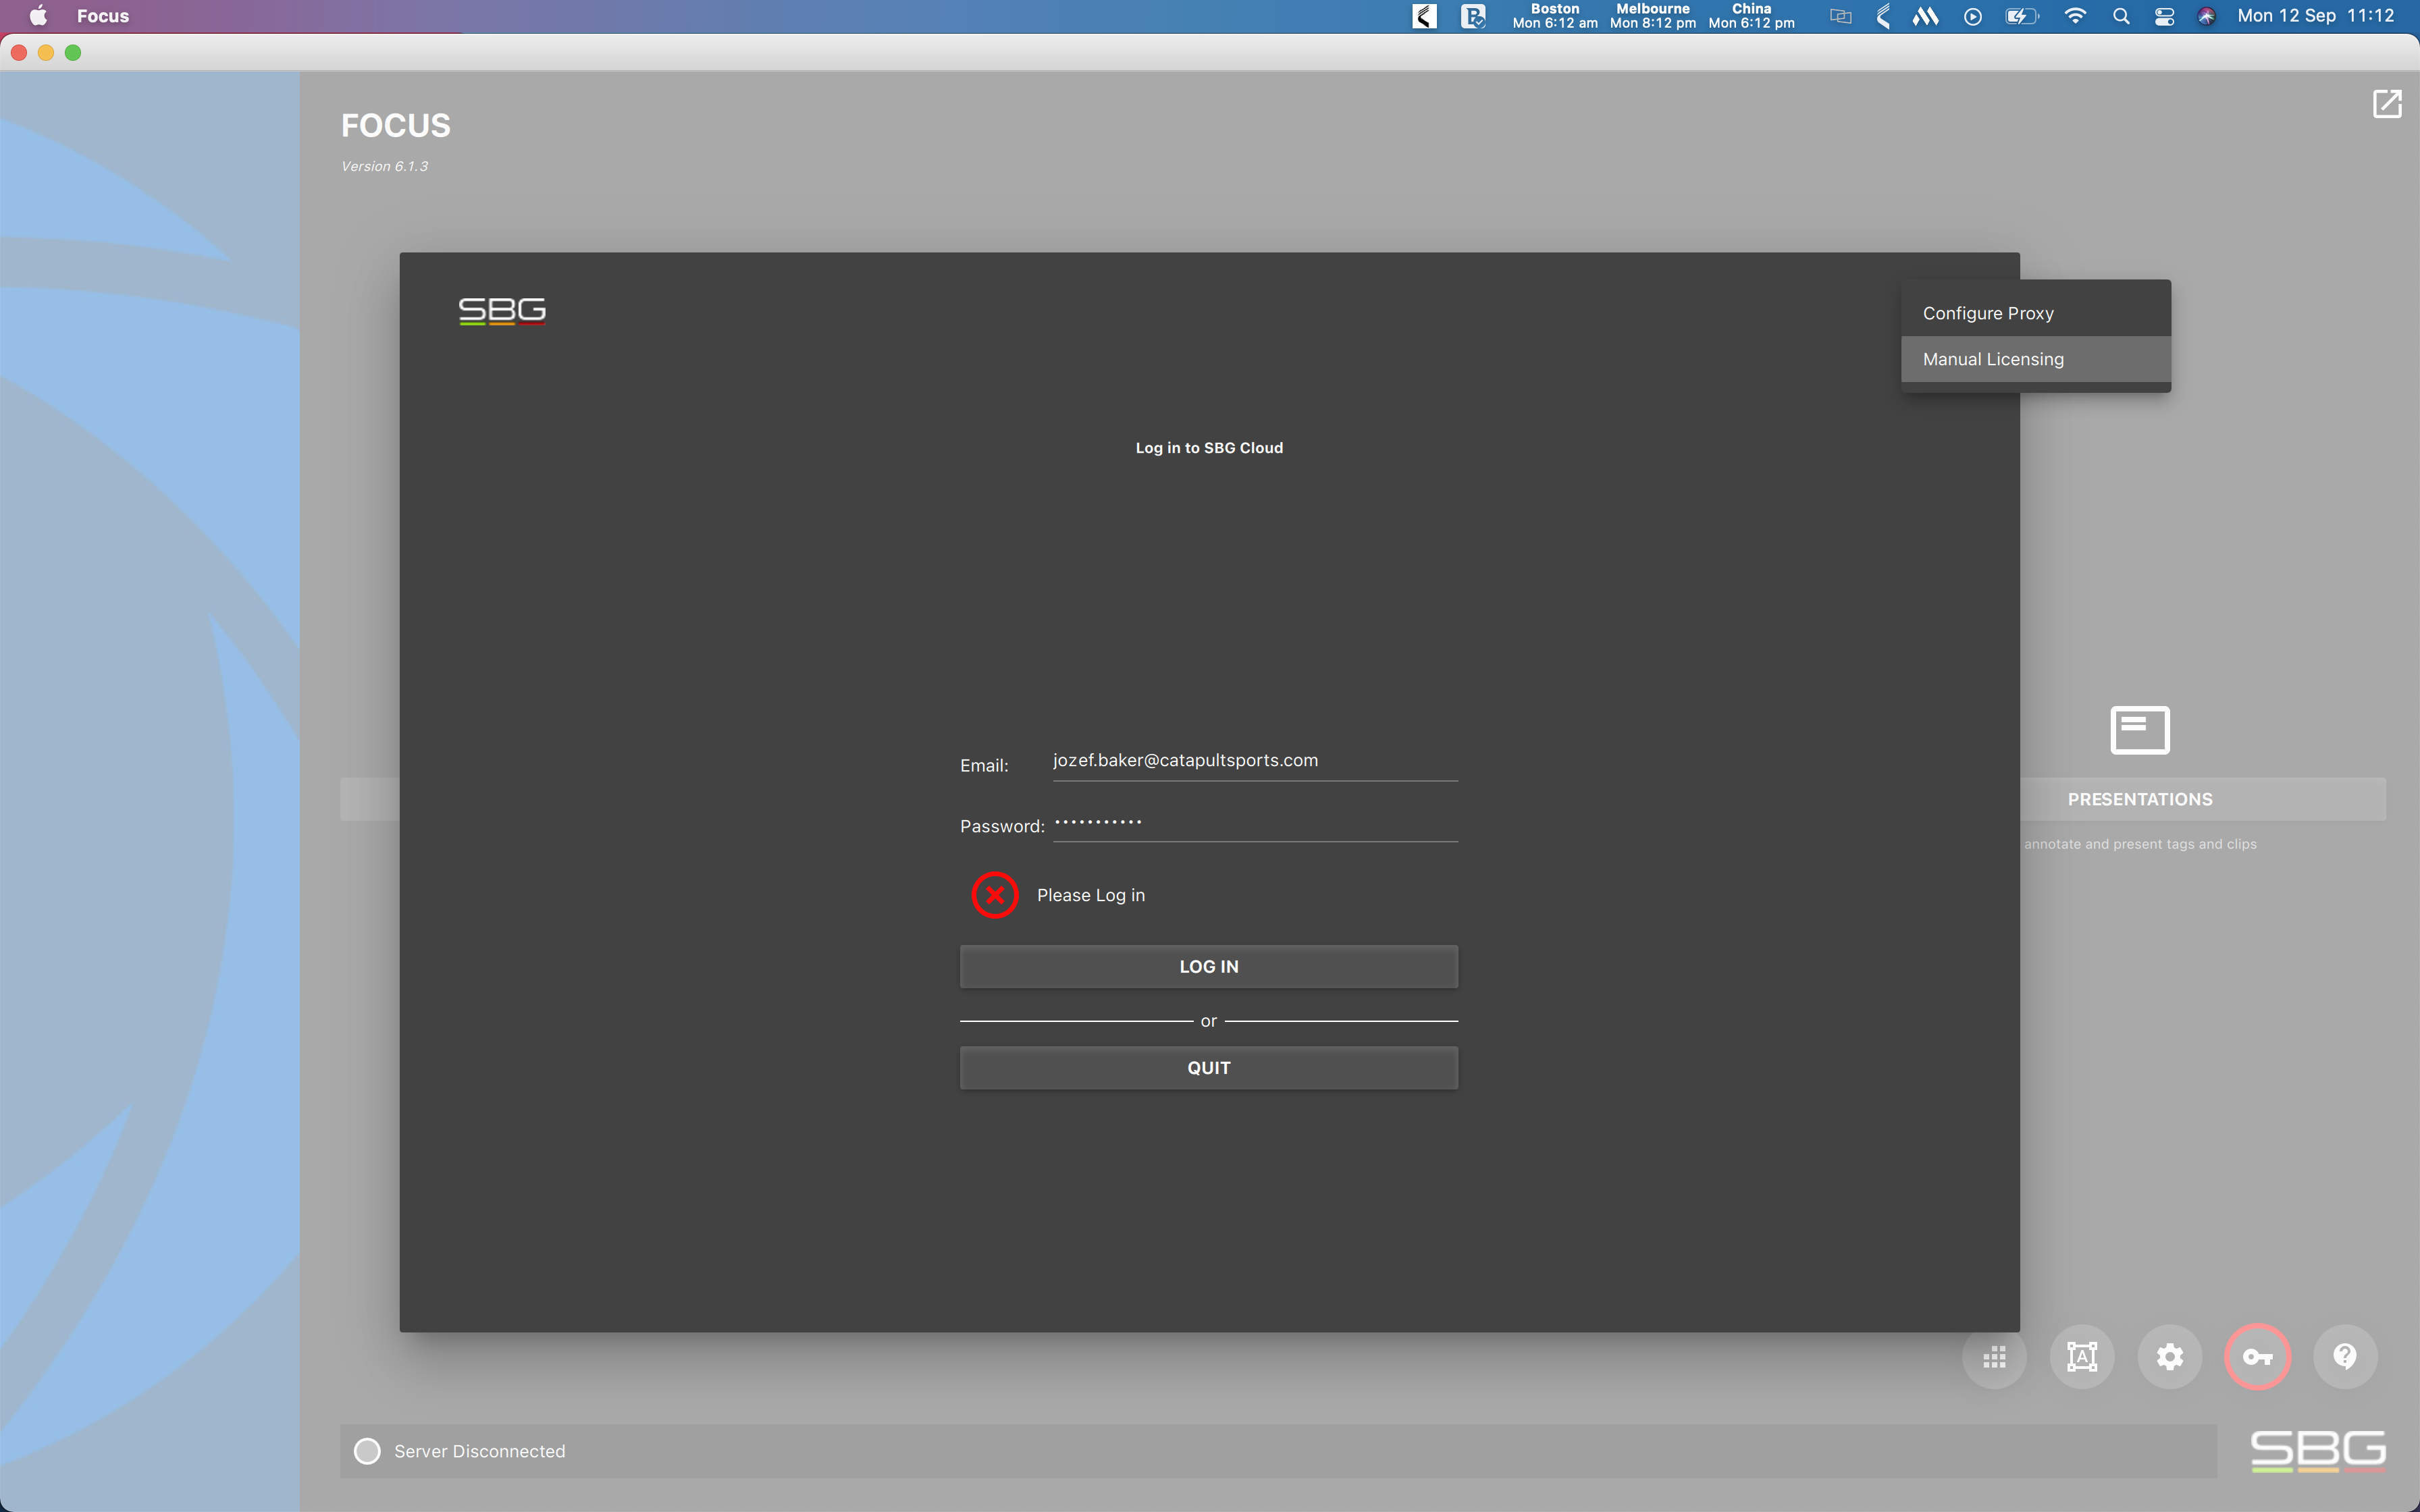Image resolution: width=2420 pixels, height=1512 pixels.
Task: Click the Password input field
Action: point(1255,823)
